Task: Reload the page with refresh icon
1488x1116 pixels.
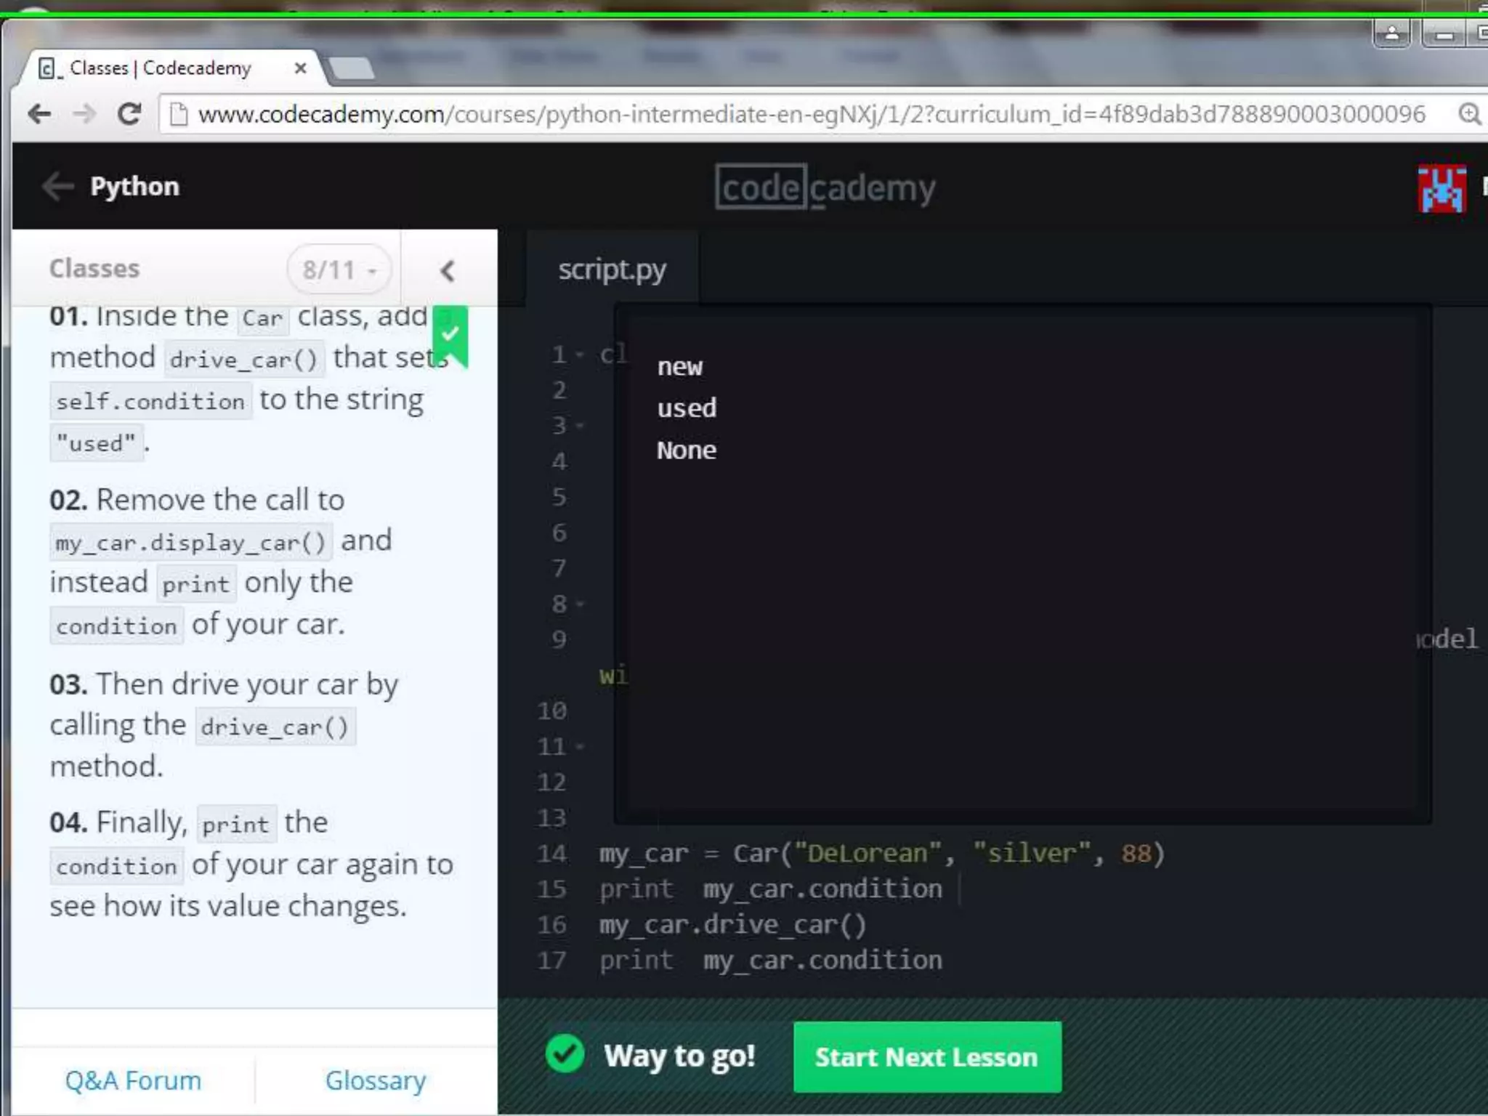Action: (x=129, y=114)
